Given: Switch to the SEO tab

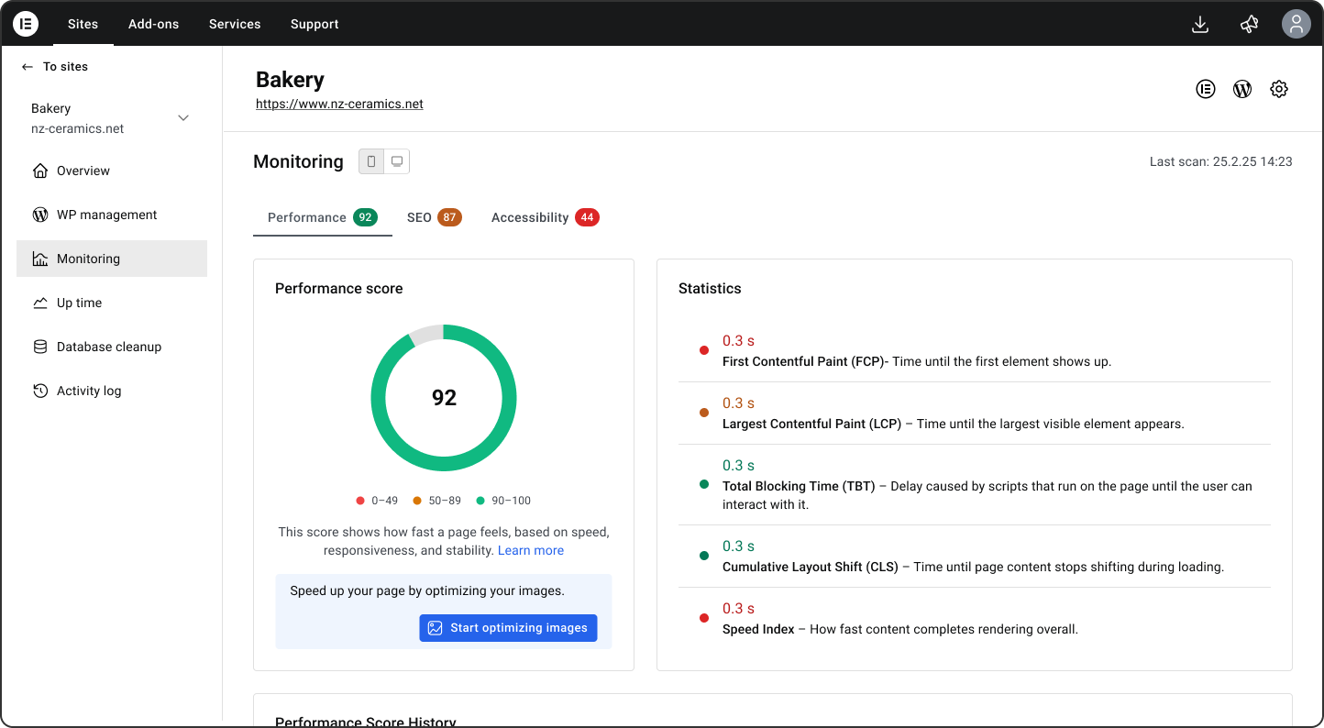Looking at the screenshot, I should click(x=434, y=217).
